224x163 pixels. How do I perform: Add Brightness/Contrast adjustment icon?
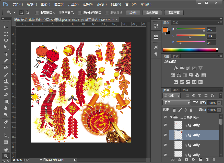[x=176, y=68]
